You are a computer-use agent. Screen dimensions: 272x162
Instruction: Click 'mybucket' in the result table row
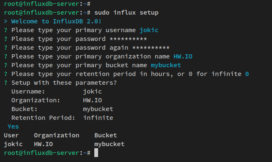point(109,144)
